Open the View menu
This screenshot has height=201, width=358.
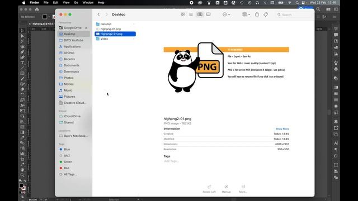click(x=66, y=3)
